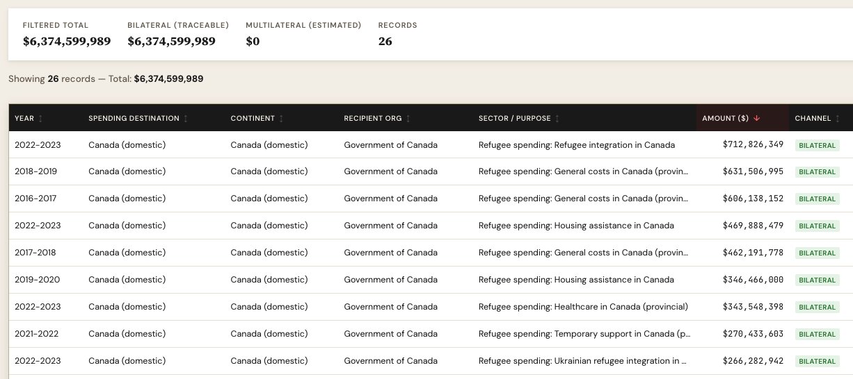Sort by the Year column header

pos(24,119)
